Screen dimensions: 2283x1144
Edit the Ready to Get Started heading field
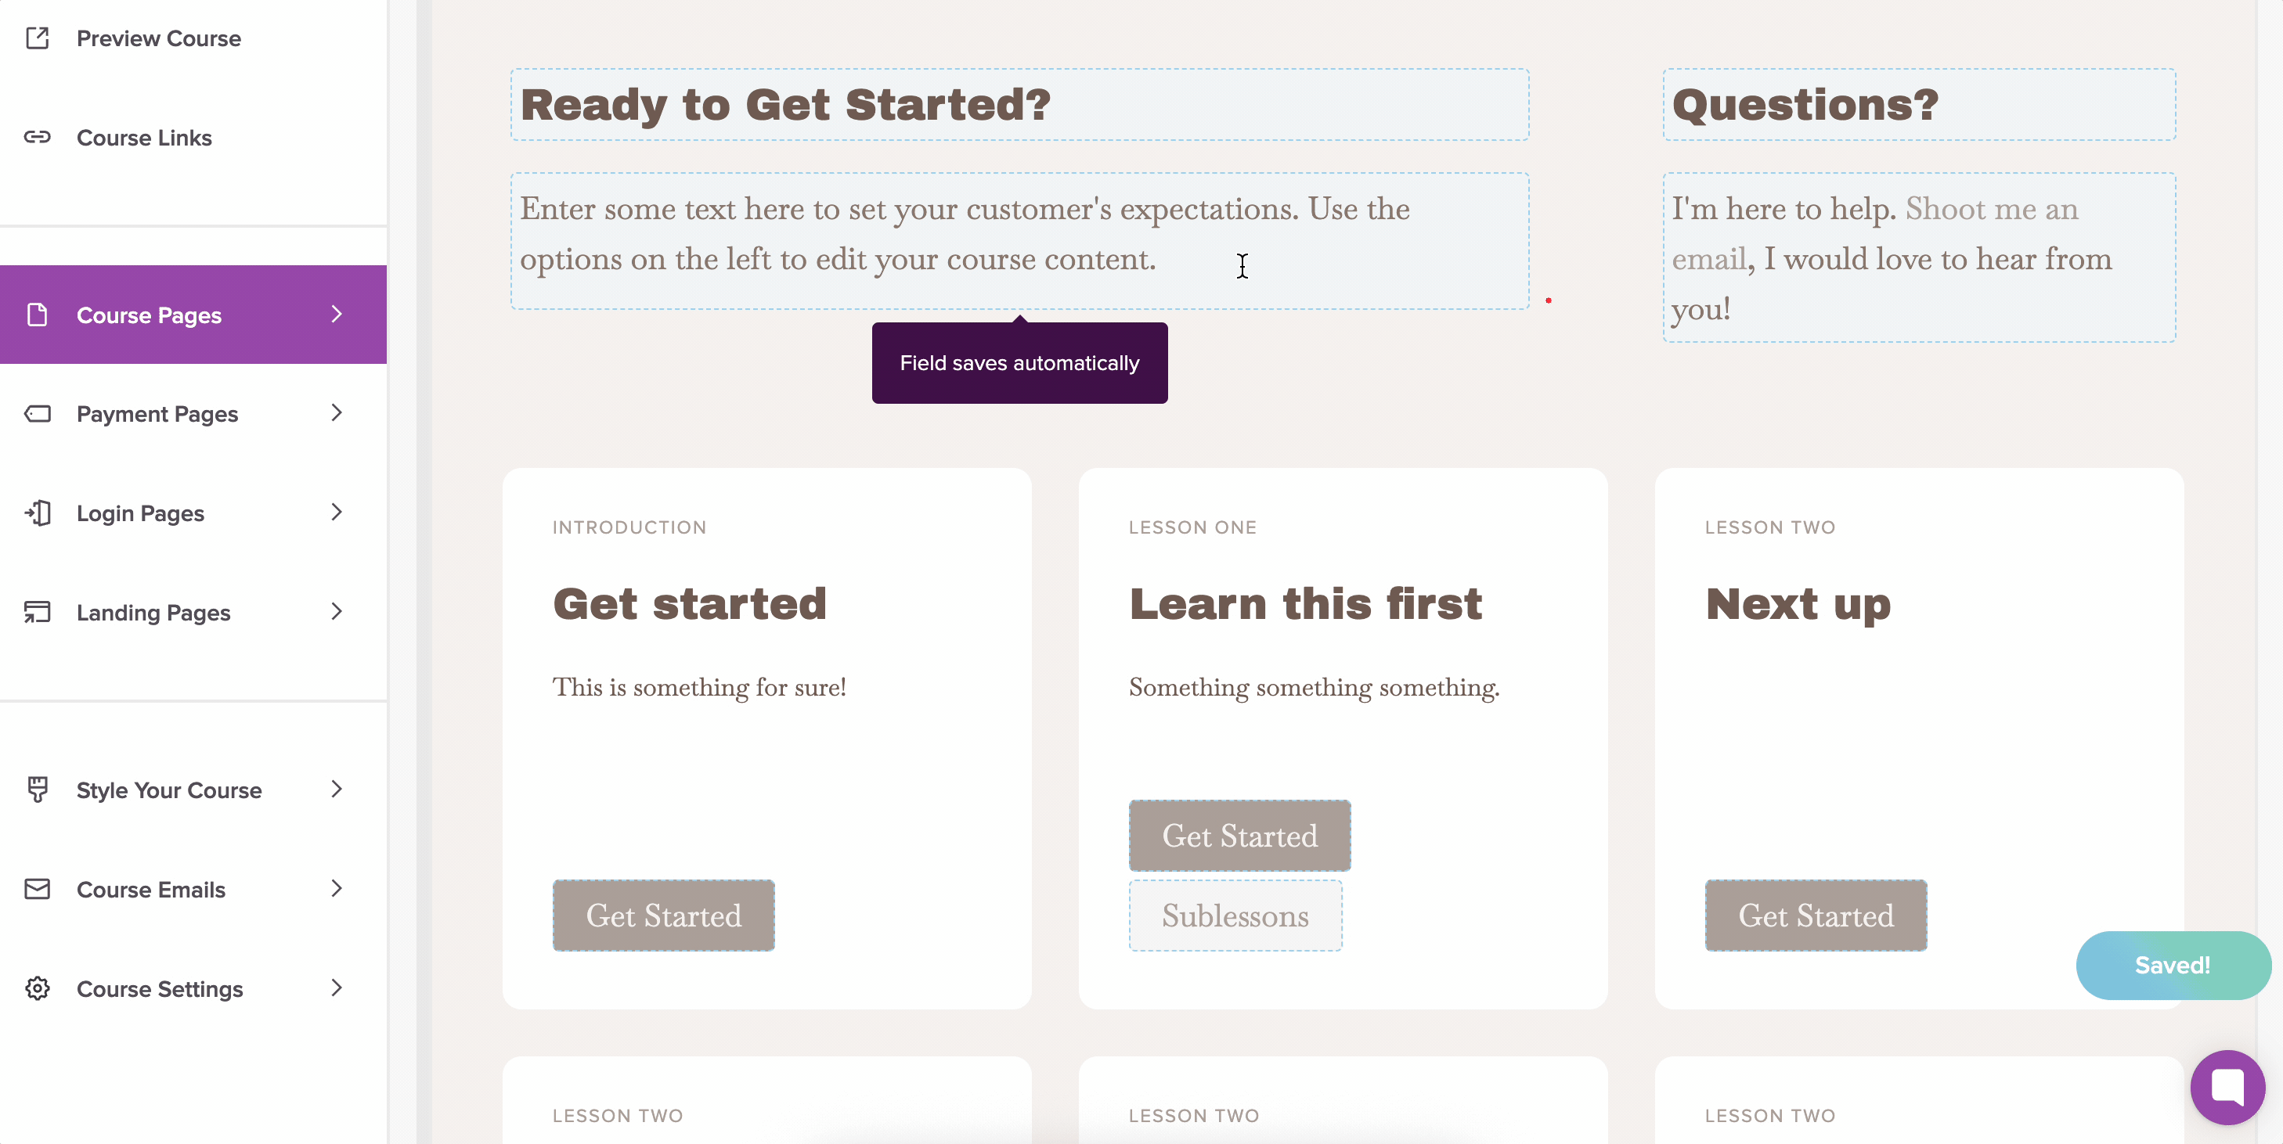point(1019,105)
